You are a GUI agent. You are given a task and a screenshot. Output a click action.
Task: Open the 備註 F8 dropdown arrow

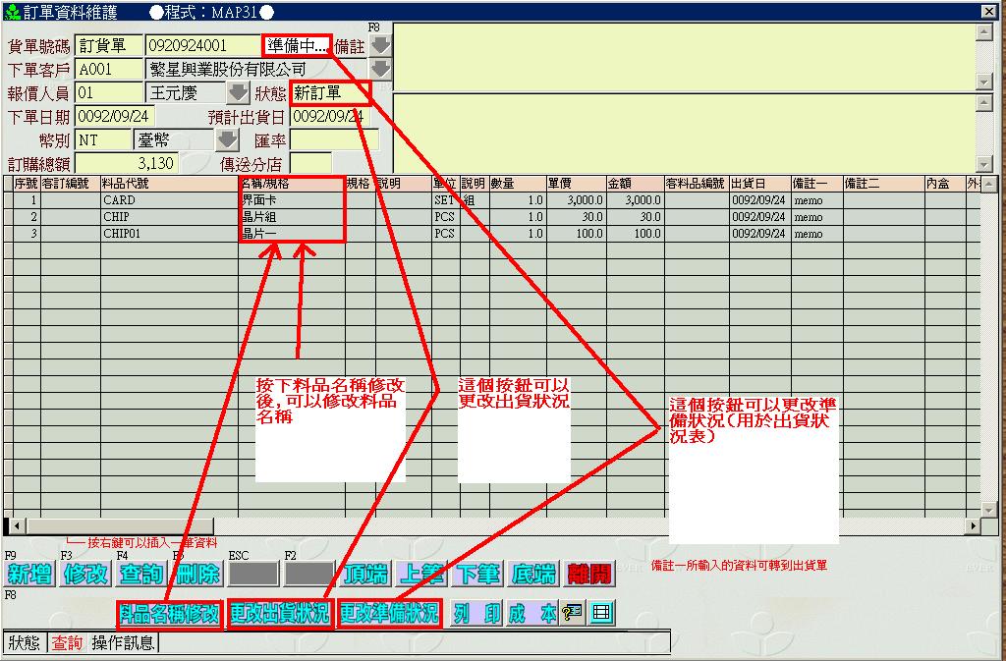point(379,45)
